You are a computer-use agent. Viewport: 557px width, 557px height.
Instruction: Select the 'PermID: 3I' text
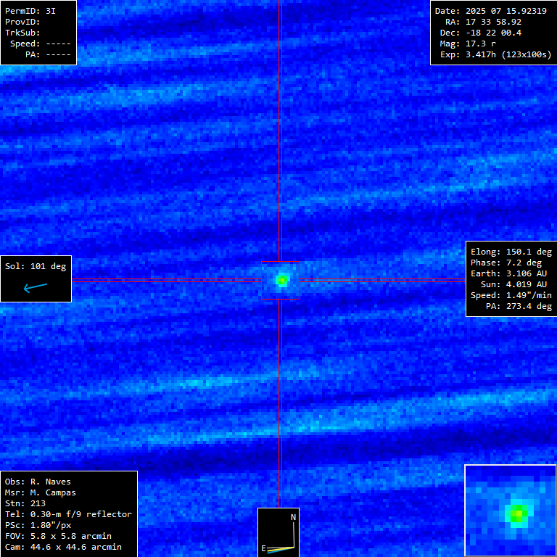[x=30, y=11]
